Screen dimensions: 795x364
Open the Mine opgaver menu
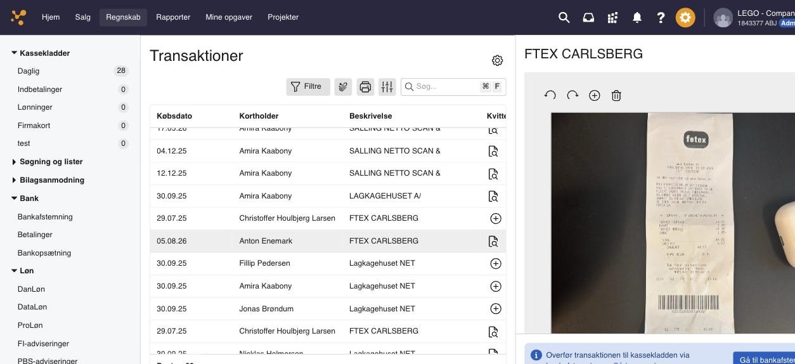tap(229, 17)
